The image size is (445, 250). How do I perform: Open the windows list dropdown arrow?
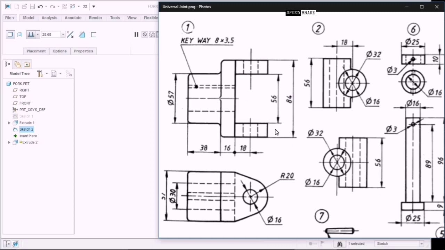pos(79,7)
